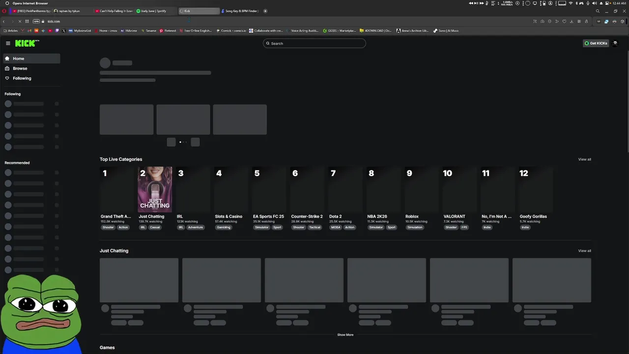
Task: Open the Dota 2 category
Action: 335,216
